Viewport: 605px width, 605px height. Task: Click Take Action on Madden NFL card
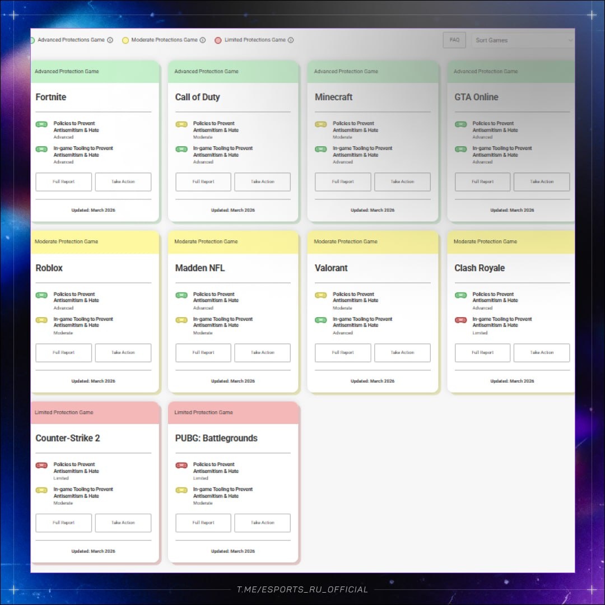[262, 353]
